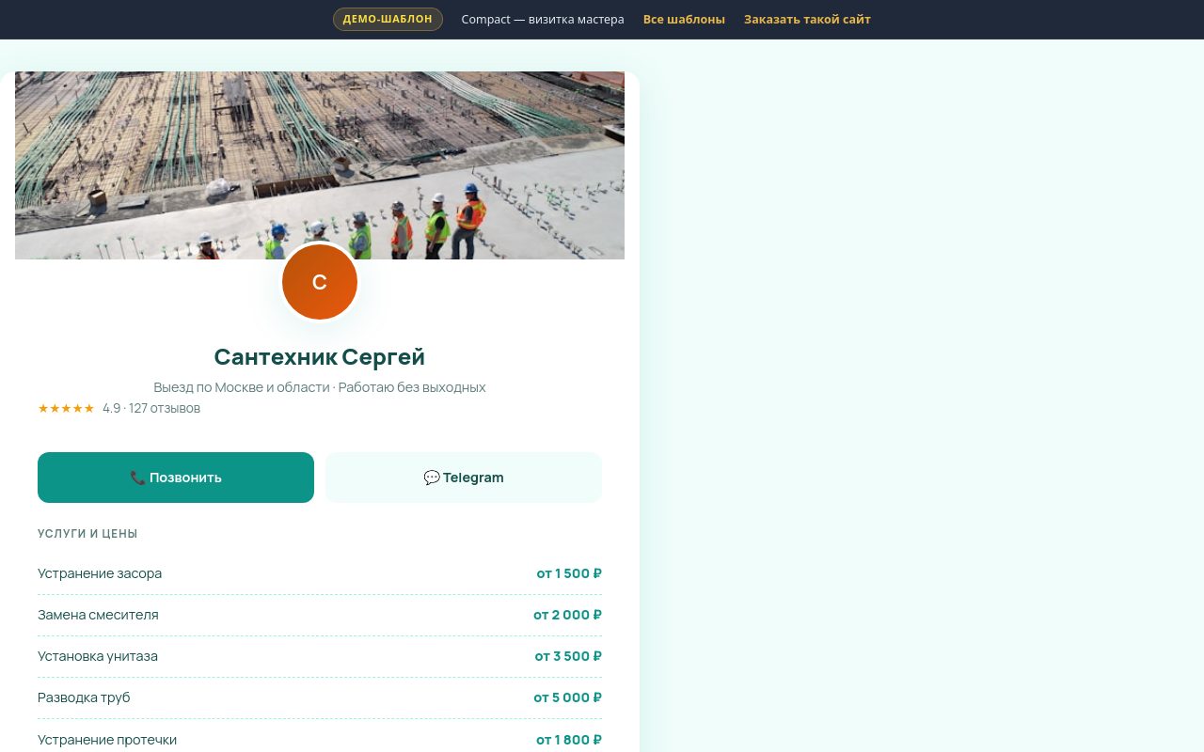This screenshot has width=1204, height=752.
Task: Click the Telegram contact button
Action: point(464,478)
